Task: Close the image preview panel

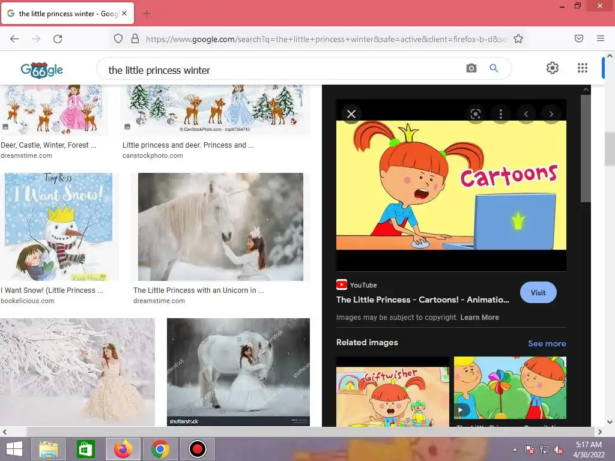Action: (351, 114)
